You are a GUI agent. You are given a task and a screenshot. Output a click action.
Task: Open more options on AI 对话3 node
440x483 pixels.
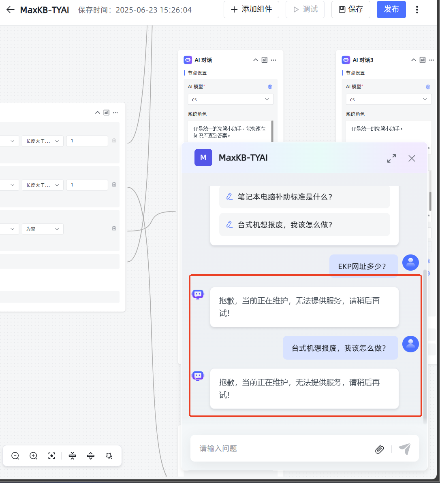pos(431,60)
